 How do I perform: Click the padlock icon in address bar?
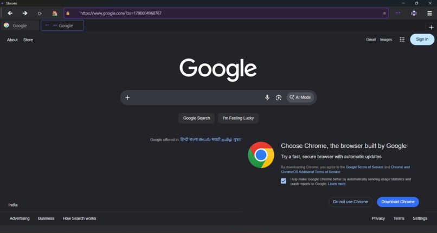click(68, 13)
